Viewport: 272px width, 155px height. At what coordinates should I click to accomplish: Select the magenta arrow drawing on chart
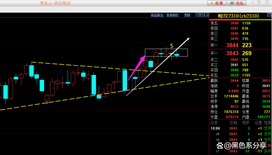(136, 68)
